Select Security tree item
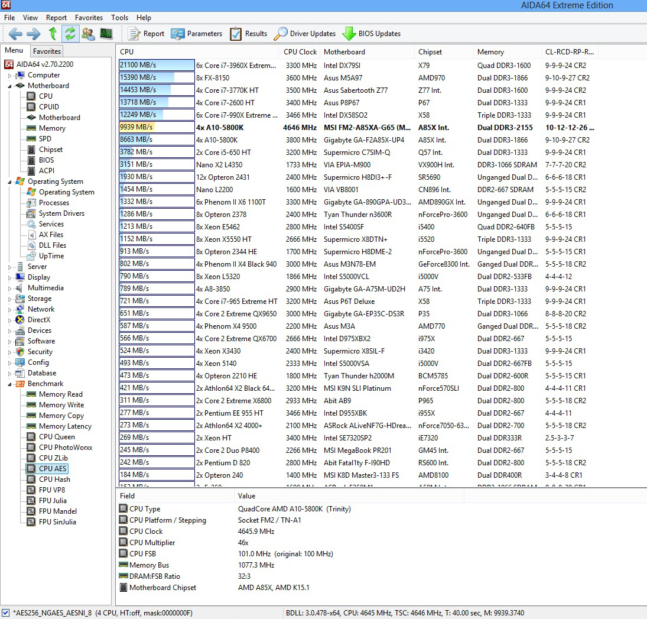Screen dimensions: 647x619 coord(40,352)
